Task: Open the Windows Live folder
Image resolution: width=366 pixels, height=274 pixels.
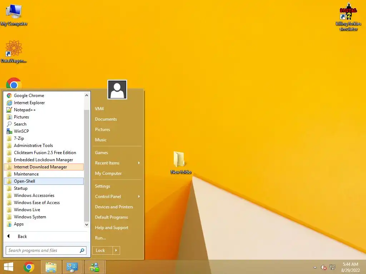Action: click(x=44, y=210)
